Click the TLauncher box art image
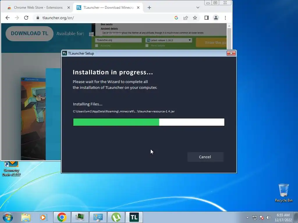The height and width of the screenshot is (223, 298). [33, 119]
